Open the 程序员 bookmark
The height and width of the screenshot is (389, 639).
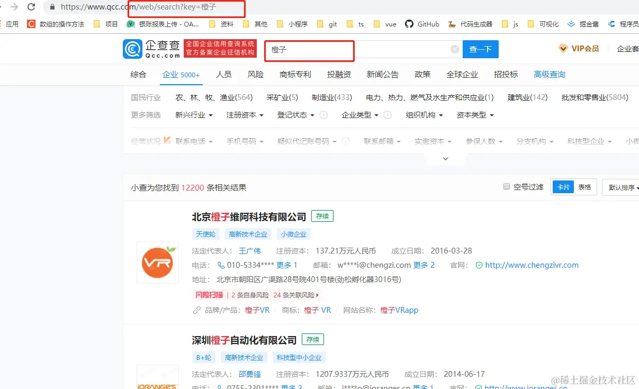pyautogui.click(x=623, y=24)
